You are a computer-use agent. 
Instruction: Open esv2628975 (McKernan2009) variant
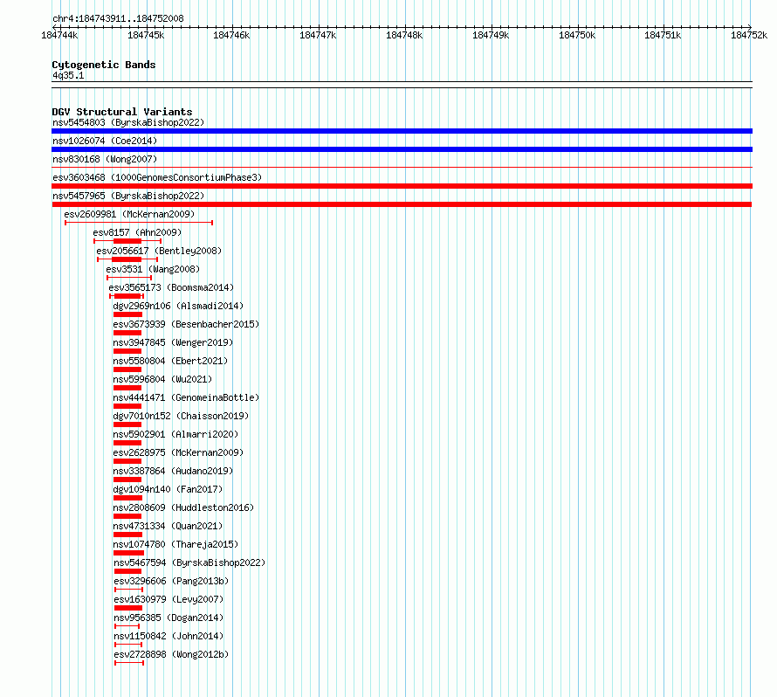[178, 452]
